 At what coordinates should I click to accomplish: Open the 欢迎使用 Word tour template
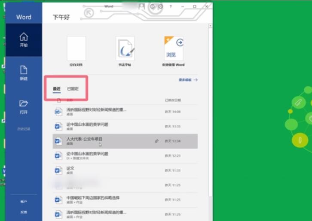(173, 51)
